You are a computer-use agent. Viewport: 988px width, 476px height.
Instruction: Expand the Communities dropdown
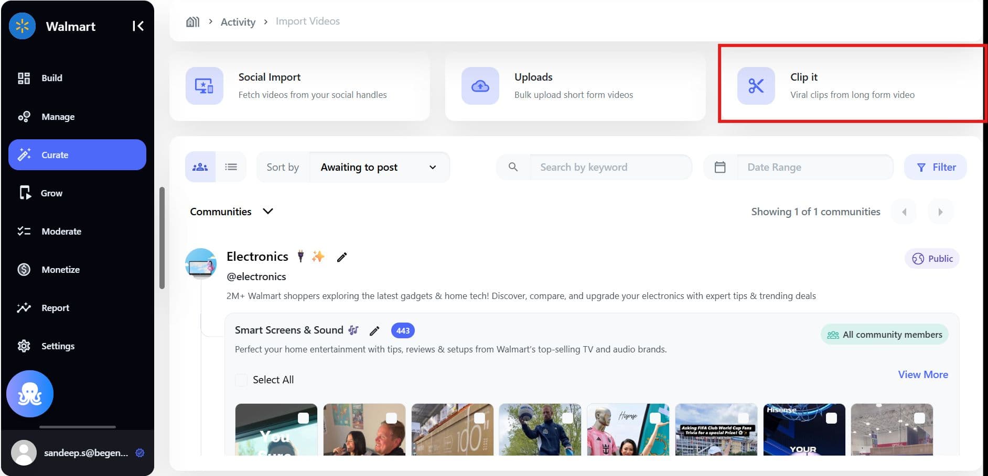231,212
